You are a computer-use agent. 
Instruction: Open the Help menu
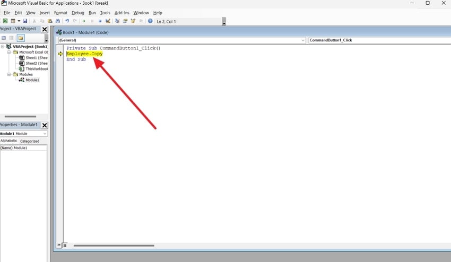(158, 13)
